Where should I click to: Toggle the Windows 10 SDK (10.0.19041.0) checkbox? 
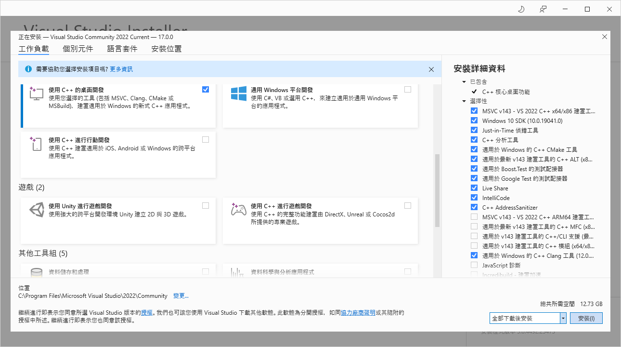pos(474,120)
